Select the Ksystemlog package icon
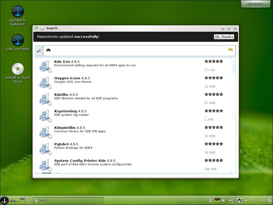Image resolution: width=273 pixels, height=205 pixels. [x=45, y=116]
